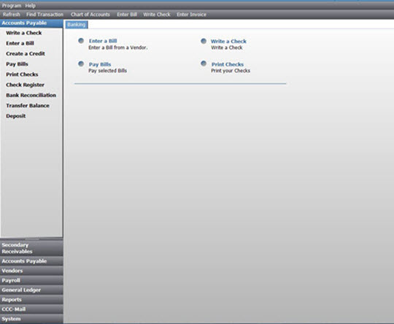Expand the General Ledger section

click(31, 290)
